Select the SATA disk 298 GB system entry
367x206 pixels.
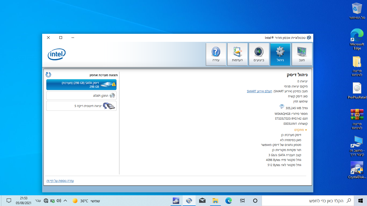point(81,84)
